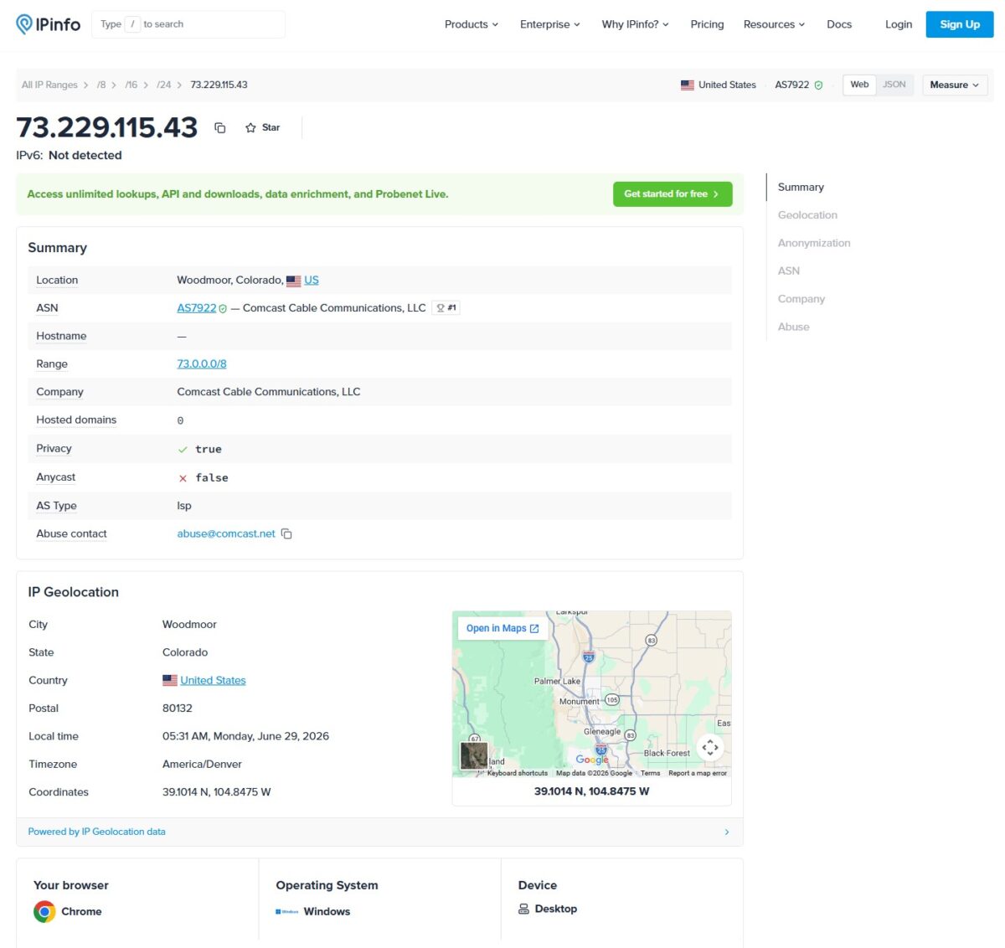The width and height of the screenshot is (1005, 948).
Task: Copy the IP address 73.229.115.43
Action: pos(220,128)
